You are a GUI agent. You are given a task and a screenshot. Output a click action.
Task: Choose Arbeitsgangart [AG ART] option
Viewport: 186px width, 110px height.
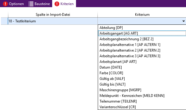tap(142, 33)
